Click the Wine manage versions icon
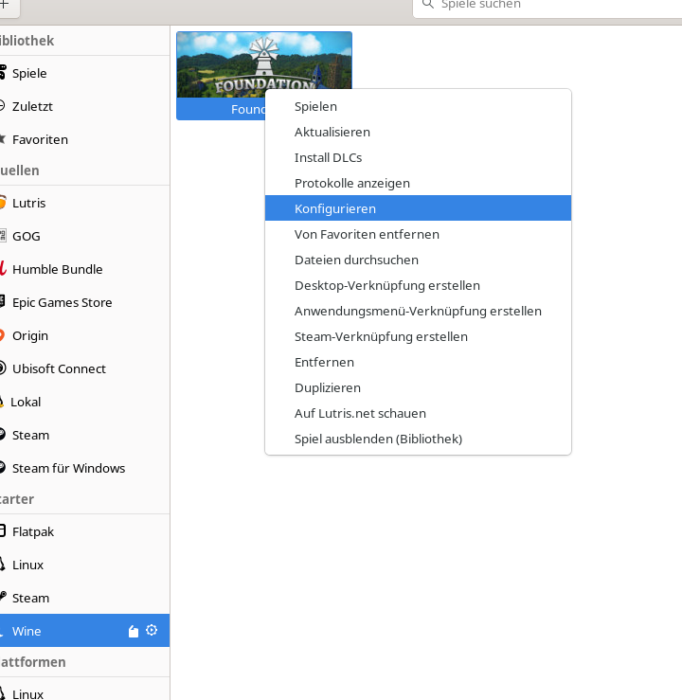682x700 pixels. click(134, 631)
